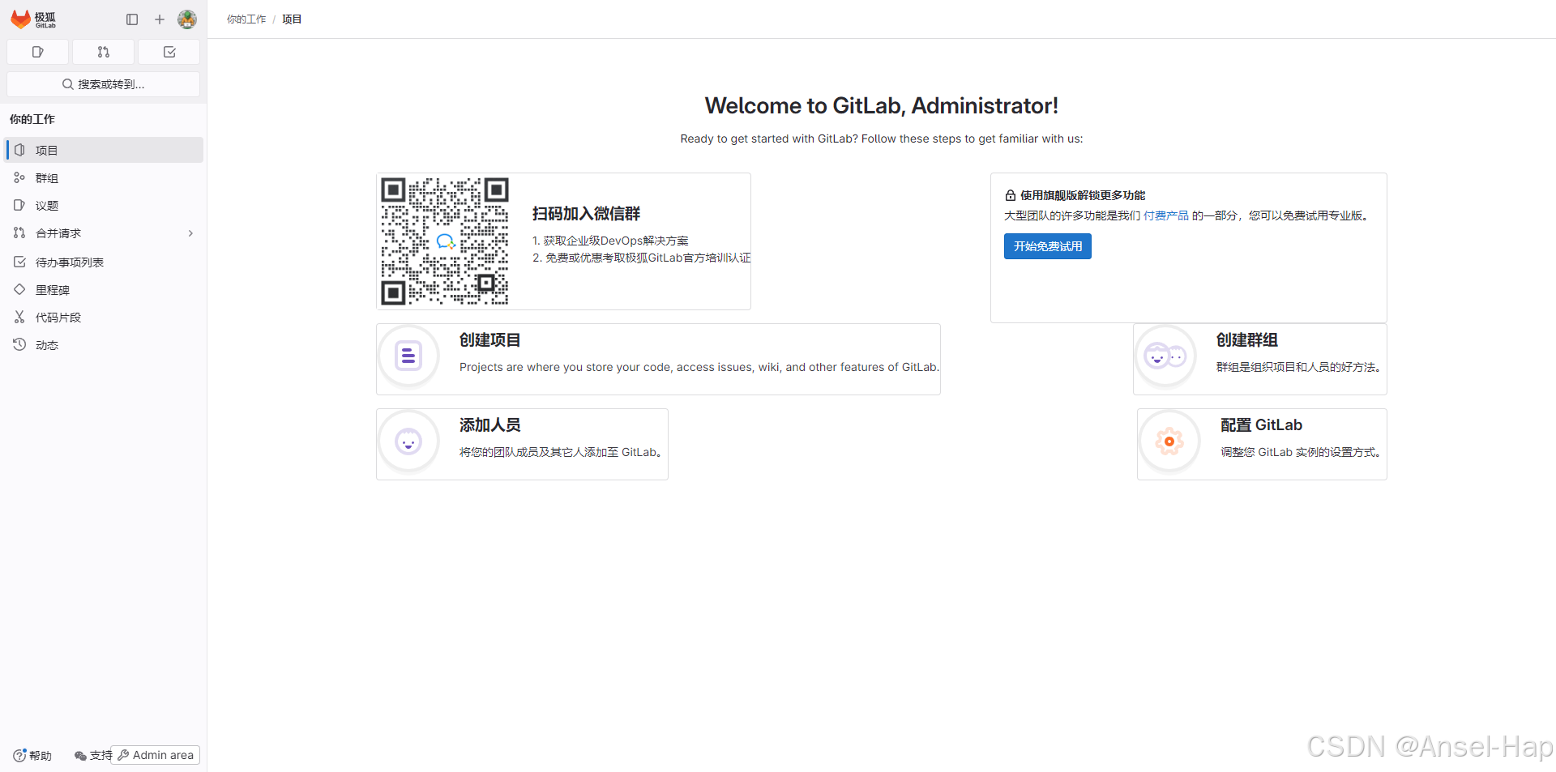This screenshot has height=772, width=1556.
Task: Click 开始免费试用 button
Action: click(x=1047, y=246)
